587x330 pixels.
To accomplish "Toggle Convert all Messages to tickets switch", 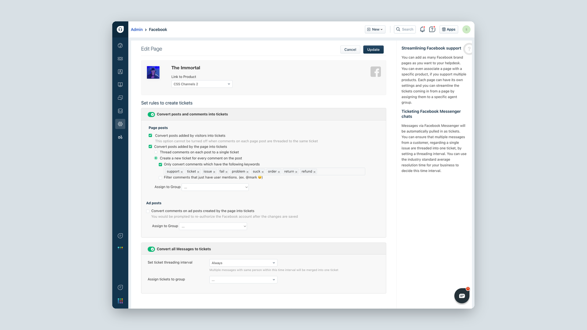I will click(x=151, y=249).
